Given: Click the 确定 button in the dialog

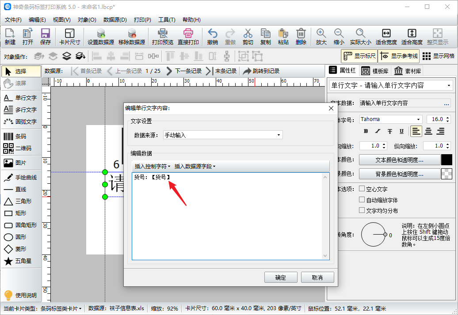Looking at the screenshot, I should click(x=280, y=277).
